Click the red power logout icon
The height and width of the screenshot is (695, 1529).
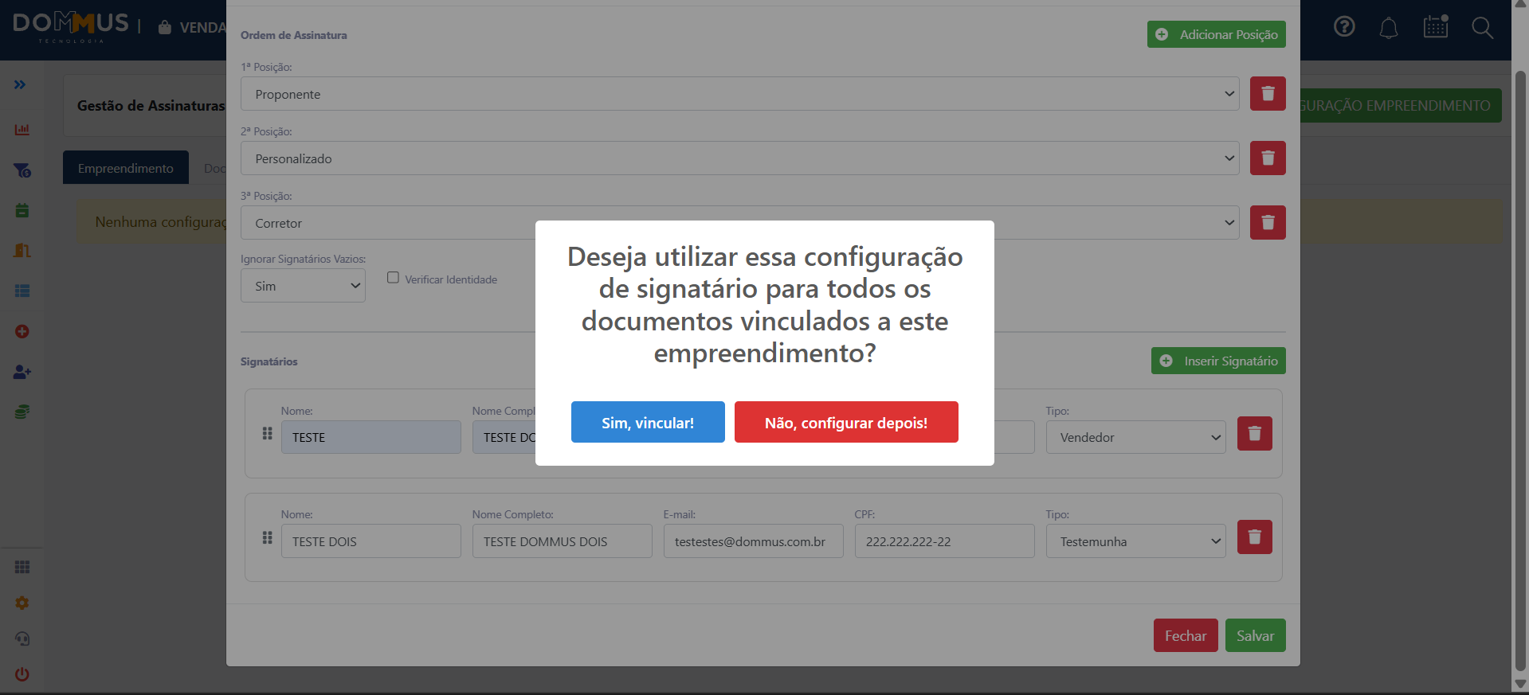[22, 674]
